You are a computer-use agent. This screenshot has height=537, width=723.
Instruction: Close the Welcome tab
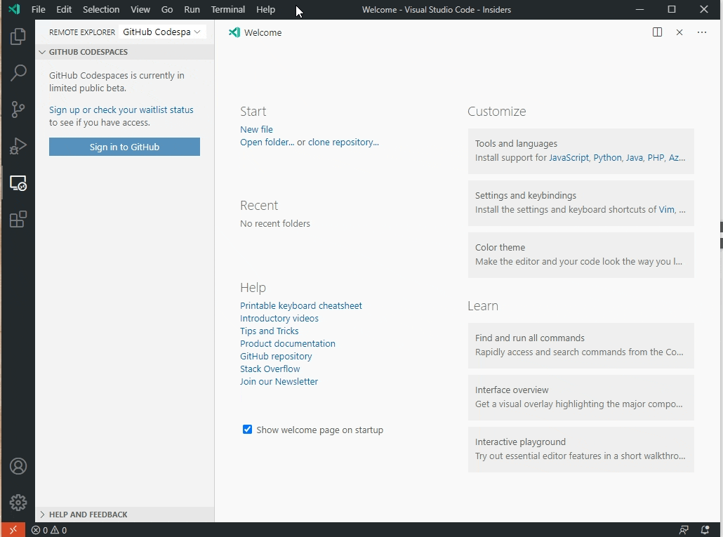679,32
